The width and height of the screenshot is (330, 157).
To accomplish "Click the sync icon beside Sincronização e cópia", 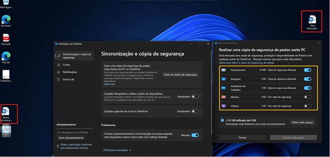I will (x=59, y=56).
